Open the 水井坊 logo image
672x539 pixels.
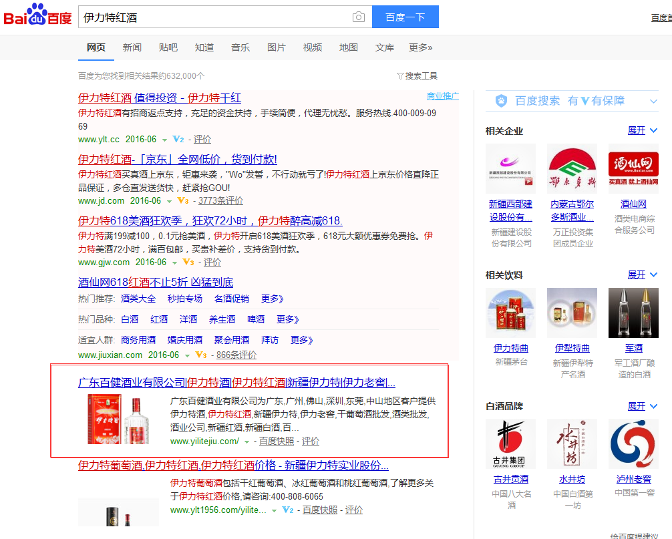[572, 444]
